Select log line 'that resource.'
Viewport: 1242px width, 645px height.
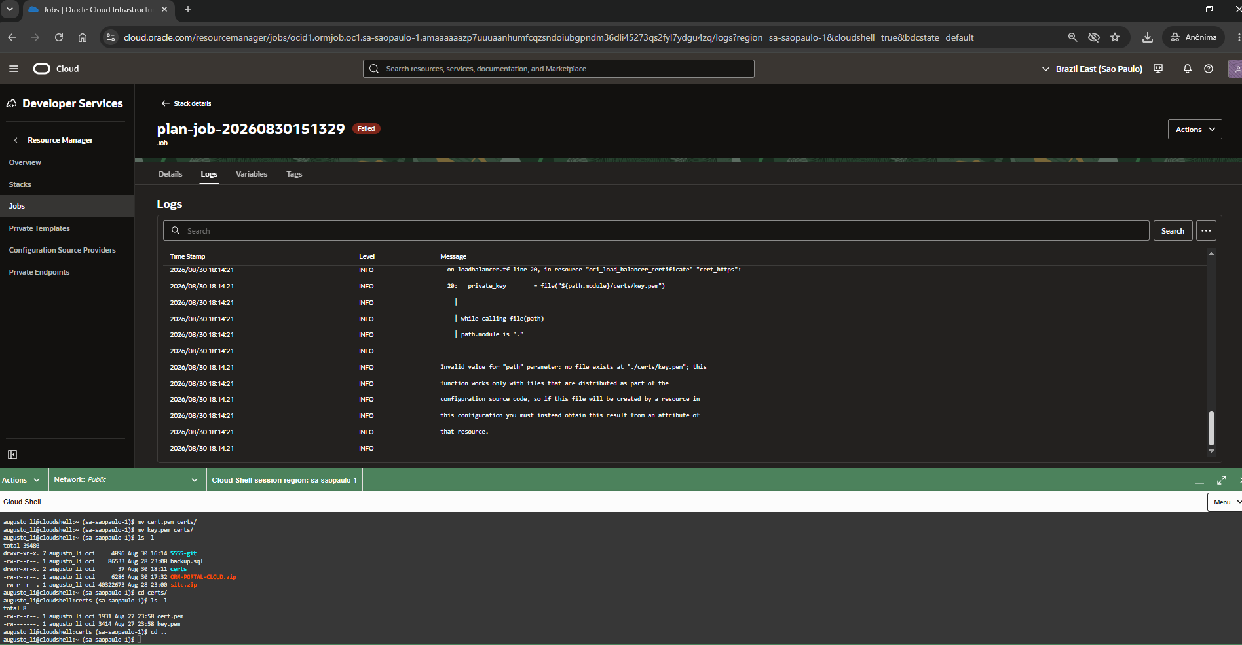[x=464, y=432]
